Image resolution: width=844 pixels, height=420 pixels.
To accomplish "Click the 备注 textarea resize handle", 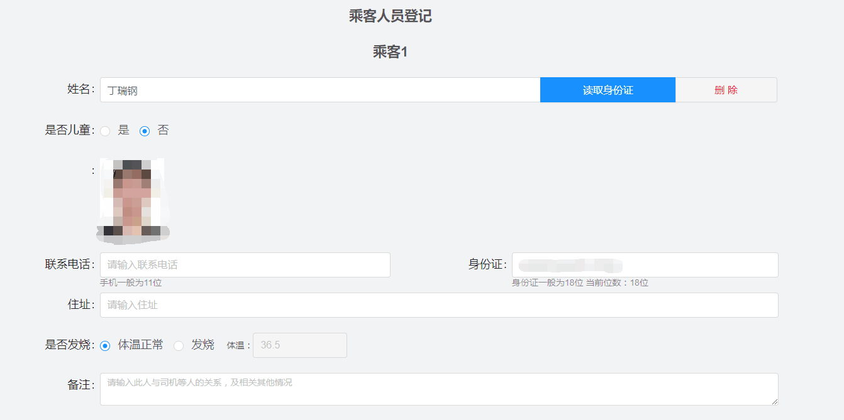I will pos(775,402).
